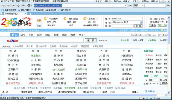Open the 工具 menu
Image resolution: width=172 pixels, height=100 pixels.
[136, 1]
